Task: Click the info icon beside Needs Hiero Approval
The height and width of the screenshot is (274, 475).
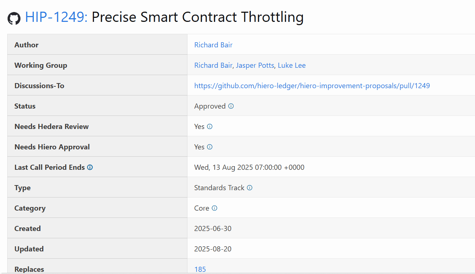Action: 210,146
